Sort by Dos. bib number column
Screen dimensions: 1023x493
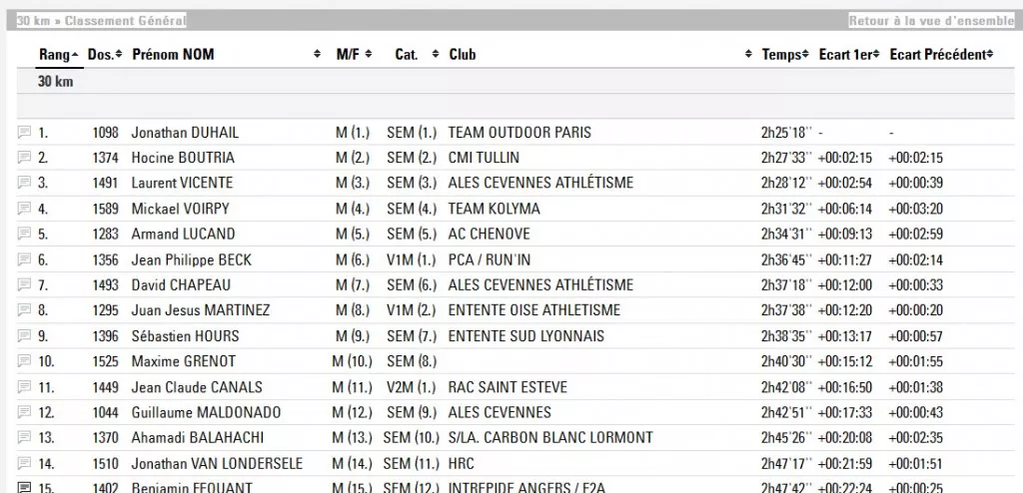tap(105, 55)
